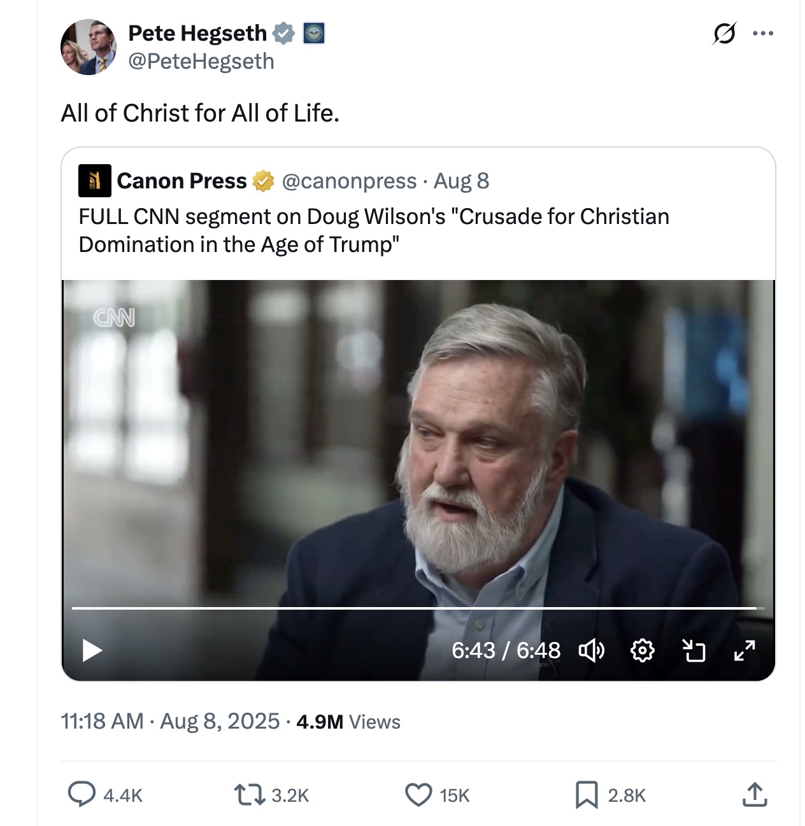This screenshot has height=826, width=805.
Task: Open Canon Press profile logo
Action: point(95,181)
